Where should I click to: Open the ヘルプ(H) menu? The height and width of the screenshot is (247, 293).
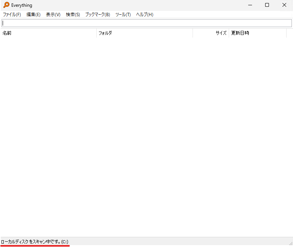(x=145, y=15)
